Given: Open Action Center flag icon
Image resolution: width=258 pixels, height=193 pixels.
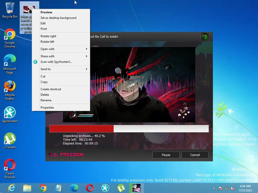Looking at the screenshot, I should coord(220,188).
